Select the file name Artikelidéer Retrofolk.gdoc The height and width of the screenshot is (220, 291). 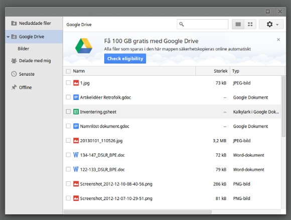click(x=105, y=97)
